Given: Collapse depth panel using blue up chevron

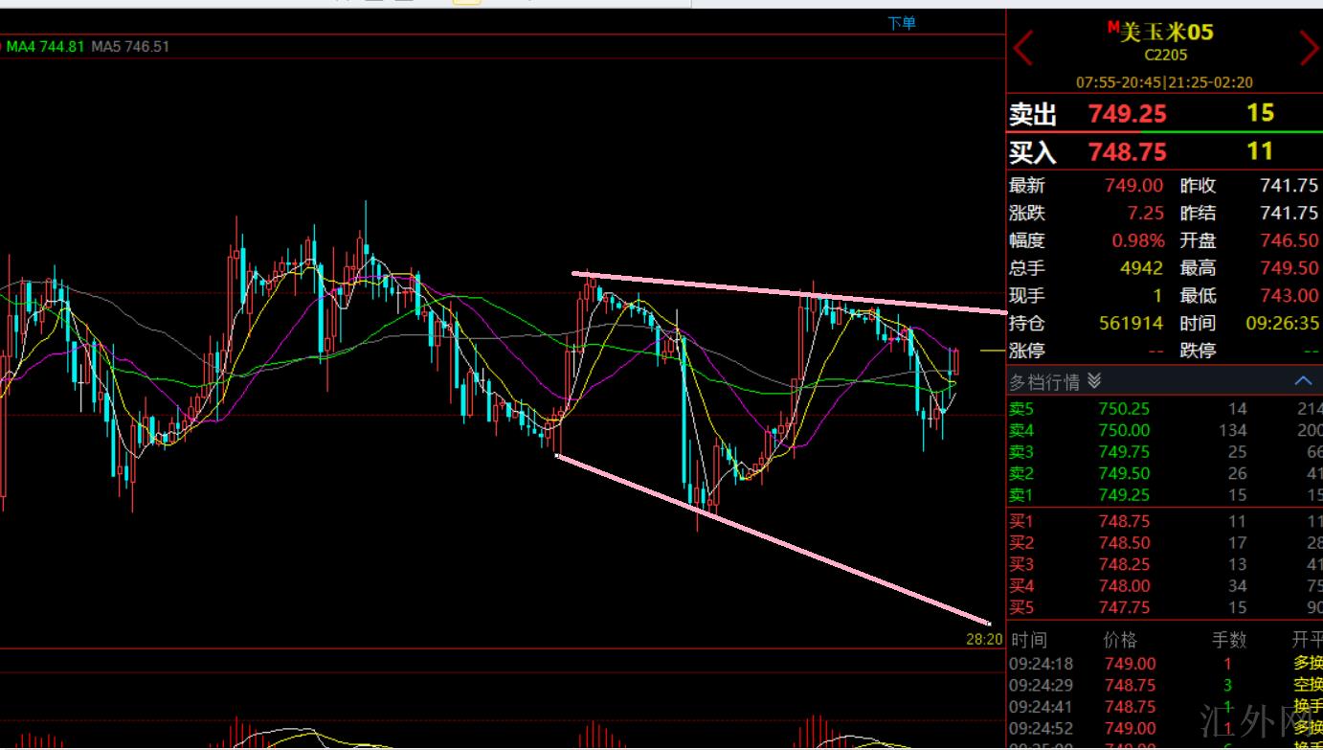Looking at the screenshot, I should pos(1303,381).
